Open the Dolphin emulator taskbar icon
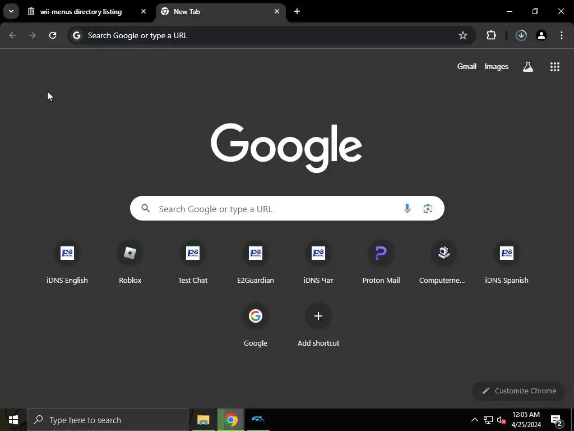Viewport: 574px width, 431px height. 258,420
